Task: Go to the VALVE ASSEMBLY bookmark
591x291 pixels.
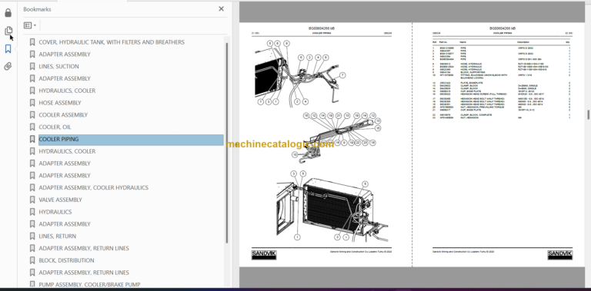Action: (x=60, y=200)
